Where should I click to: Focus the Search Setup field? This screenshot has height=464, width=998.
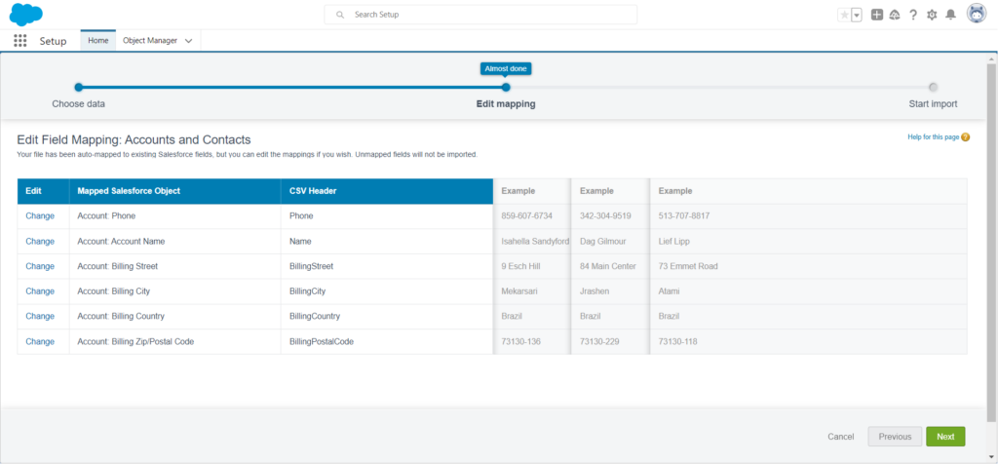click(x=480, y=15)
